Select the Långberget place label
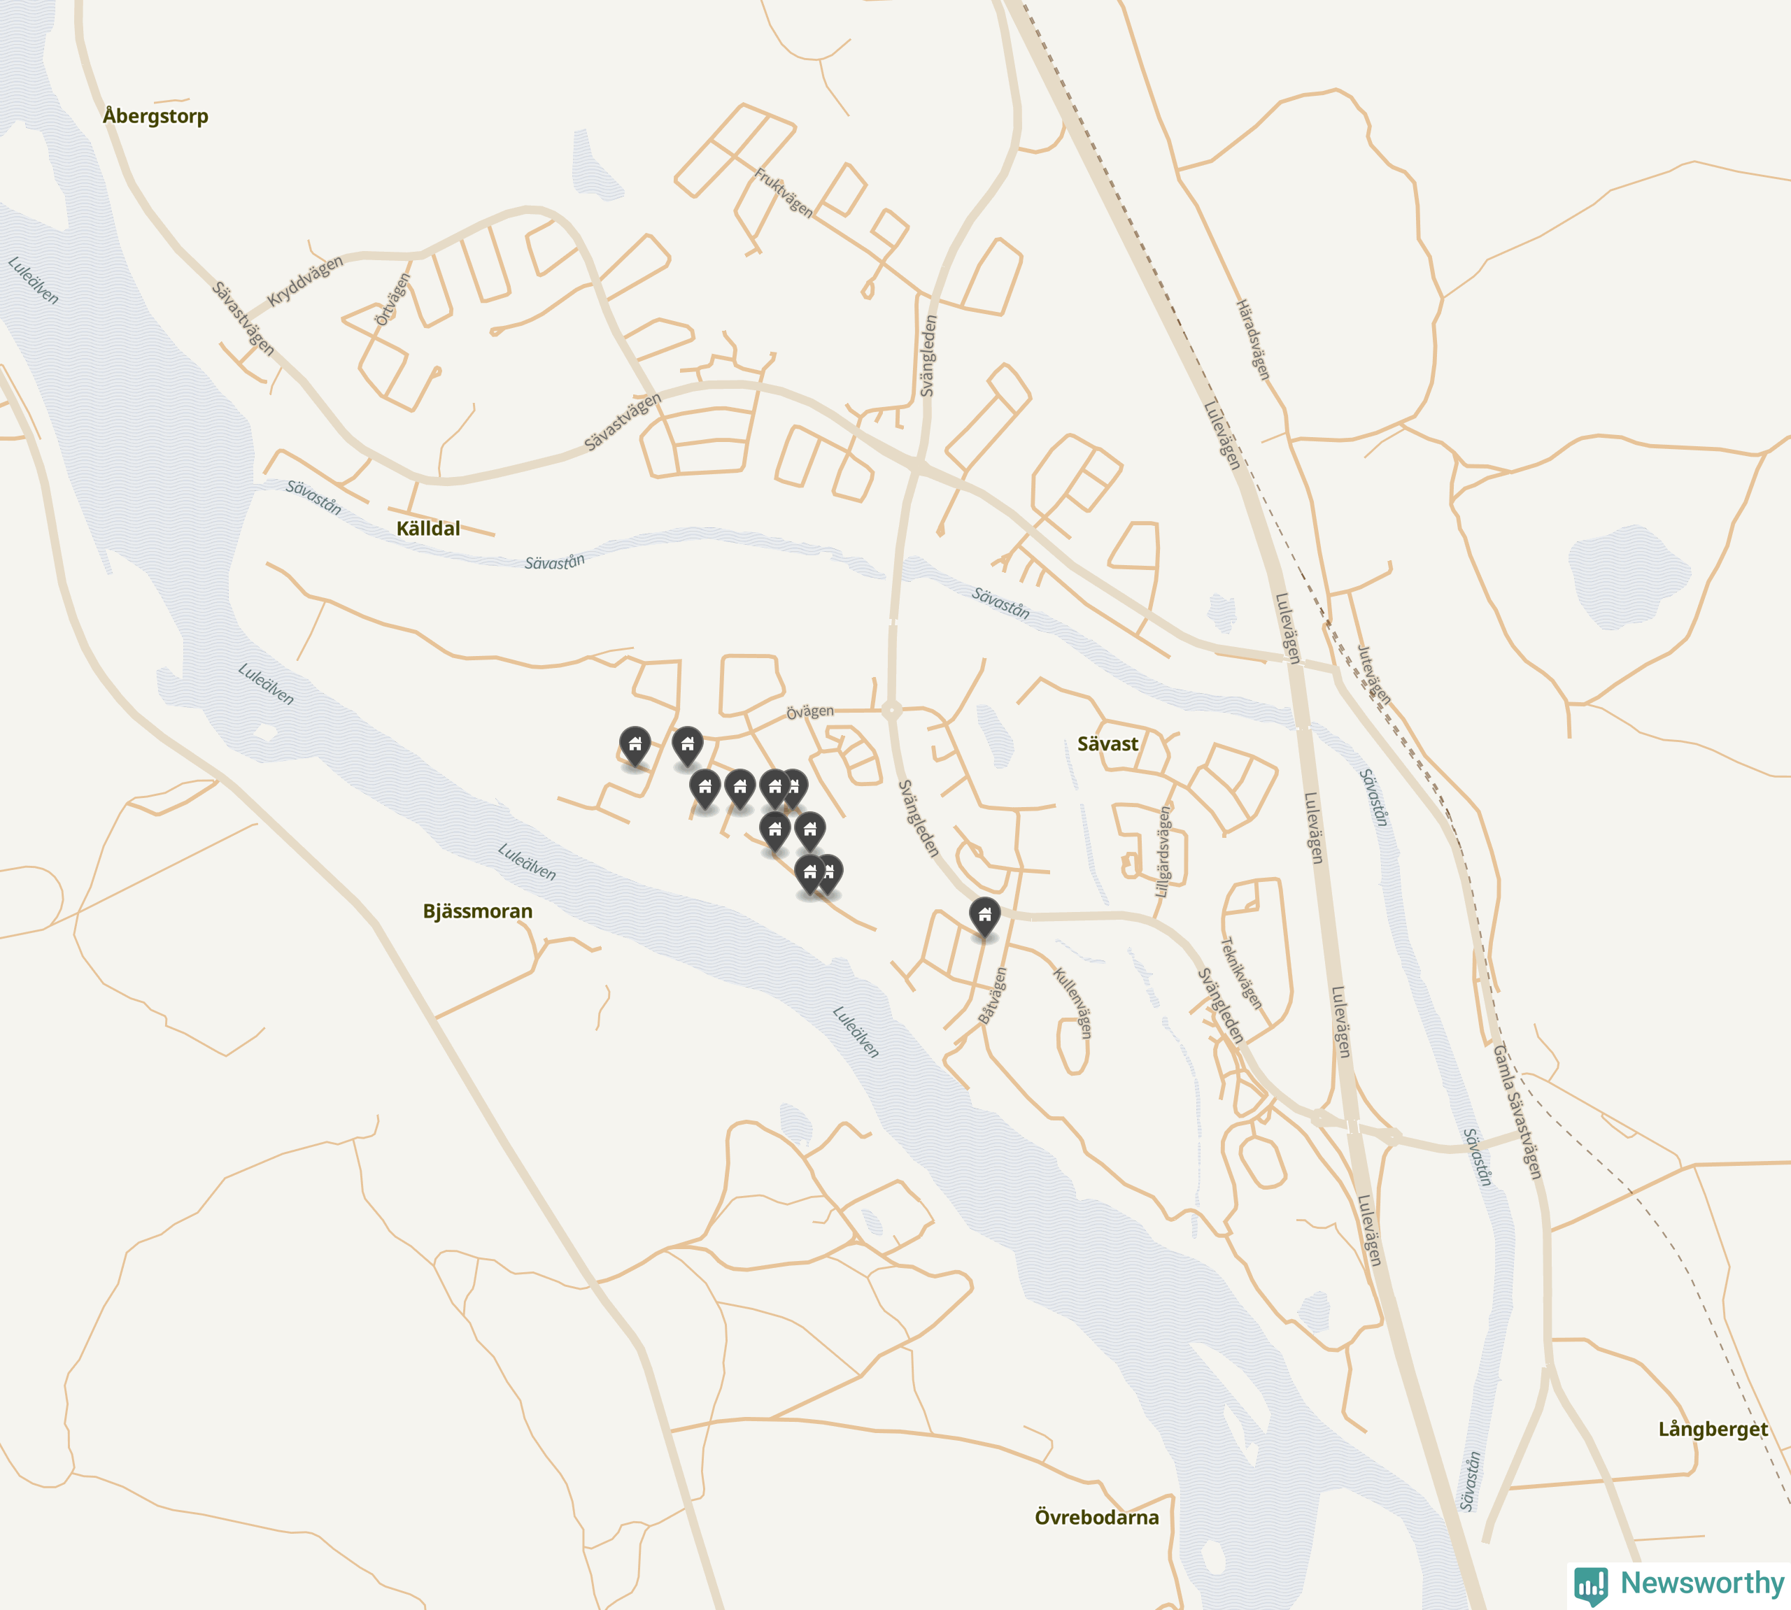This screenshot has height=1610, width=1791. click(1712, 1429)
